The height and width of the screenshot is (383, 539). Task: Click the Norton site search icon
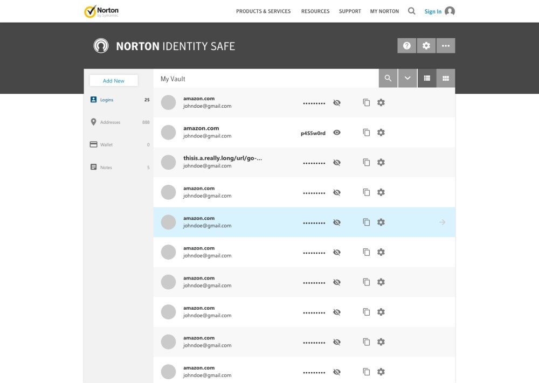pyautogui.click(x=412, y=11)
